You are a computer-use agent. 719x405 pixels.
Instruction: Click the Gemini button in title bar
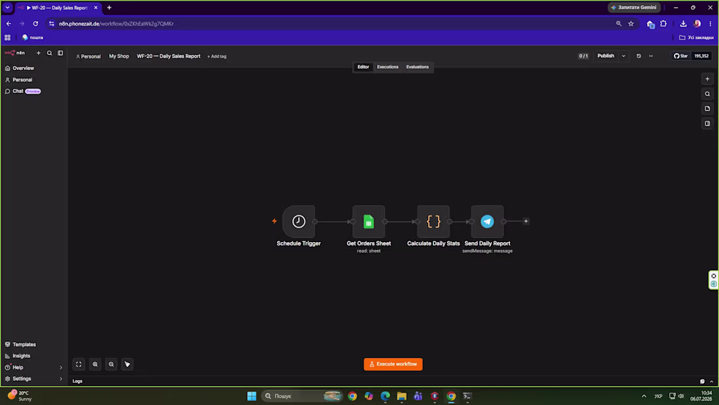coord(634,7)
